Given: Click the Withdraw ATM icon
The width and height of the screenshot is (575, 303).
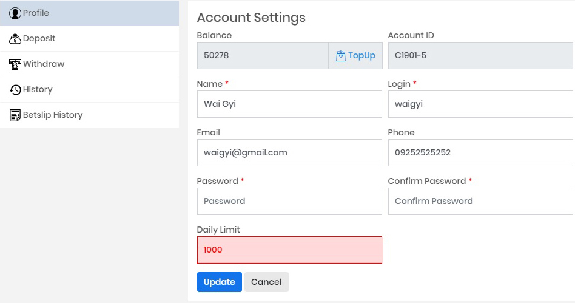Looking at the screenshot, I should pyautogui.click(x=15, y=64).
